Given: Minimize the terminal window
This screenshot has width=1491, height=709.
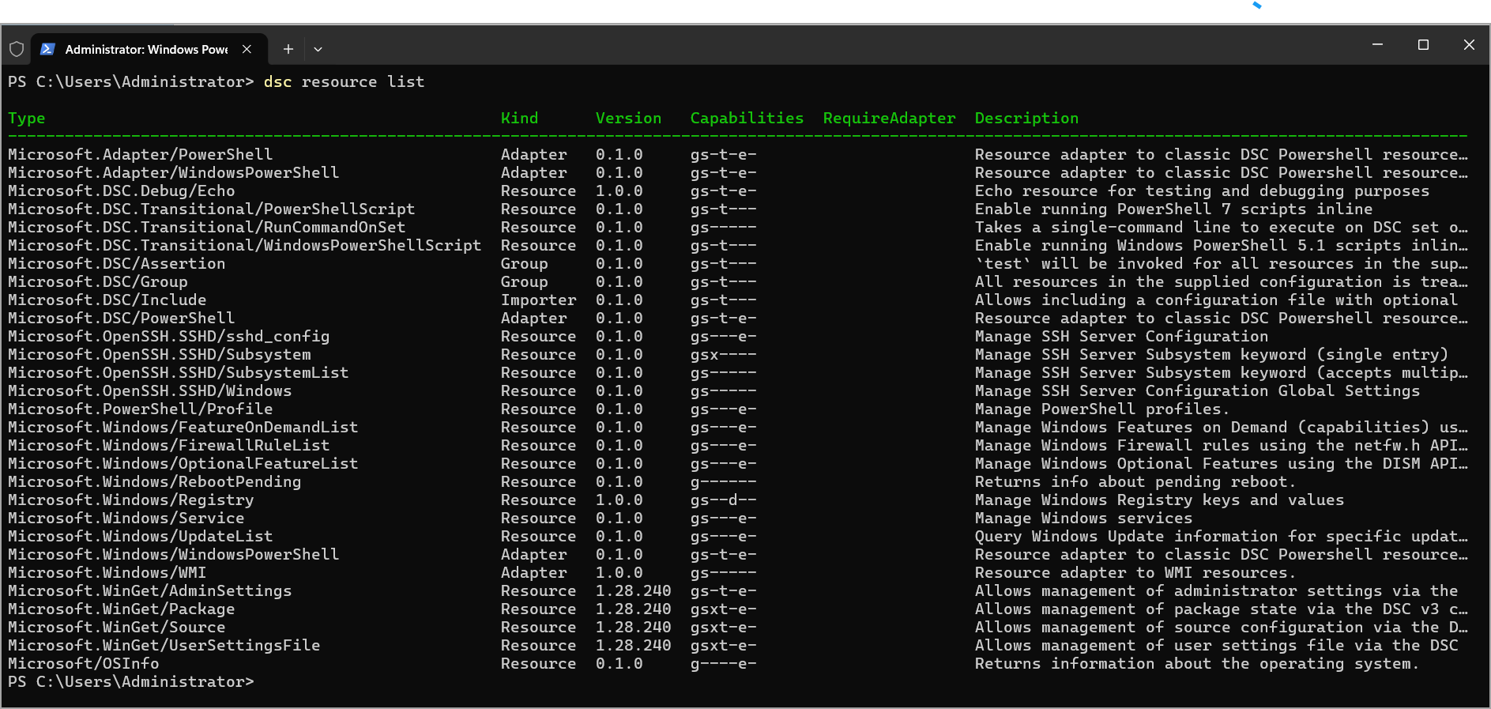Looking at the screenshot, I should 1377,45.
